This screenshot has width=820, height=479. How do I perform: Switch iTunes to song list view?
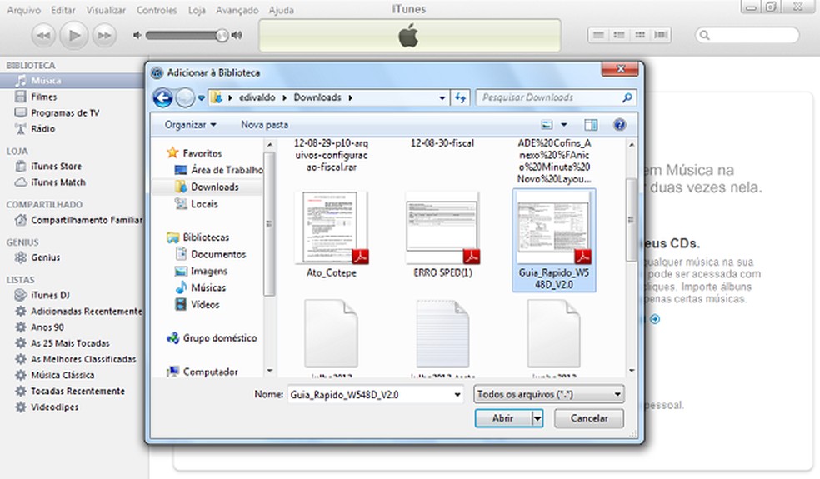[598, 35]
